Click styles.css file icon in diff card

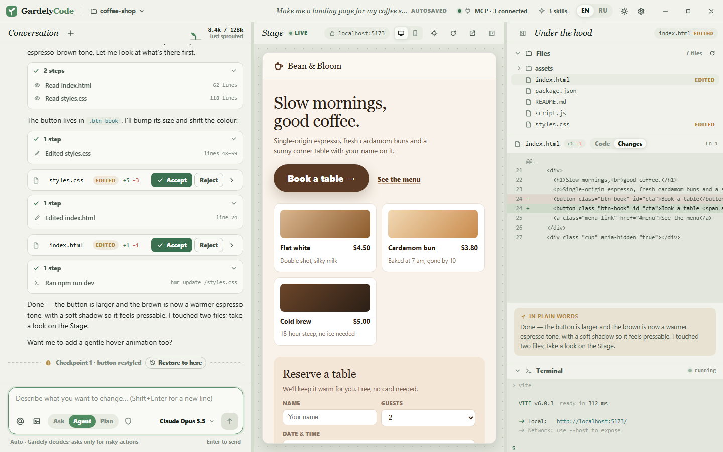36,180
